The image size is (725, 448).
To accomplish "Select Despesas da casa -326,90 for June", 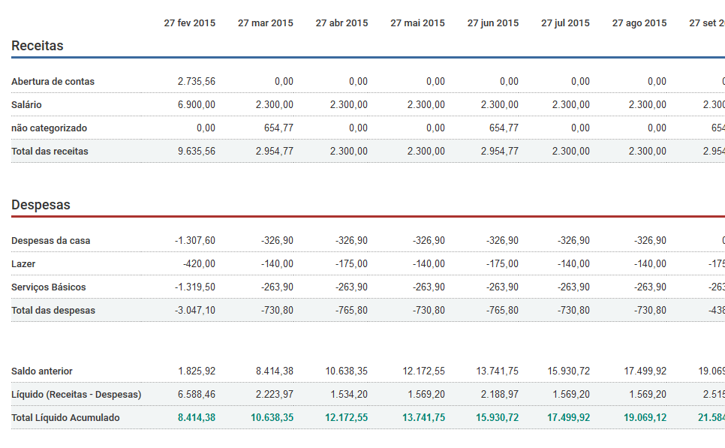I will point(502,241).
